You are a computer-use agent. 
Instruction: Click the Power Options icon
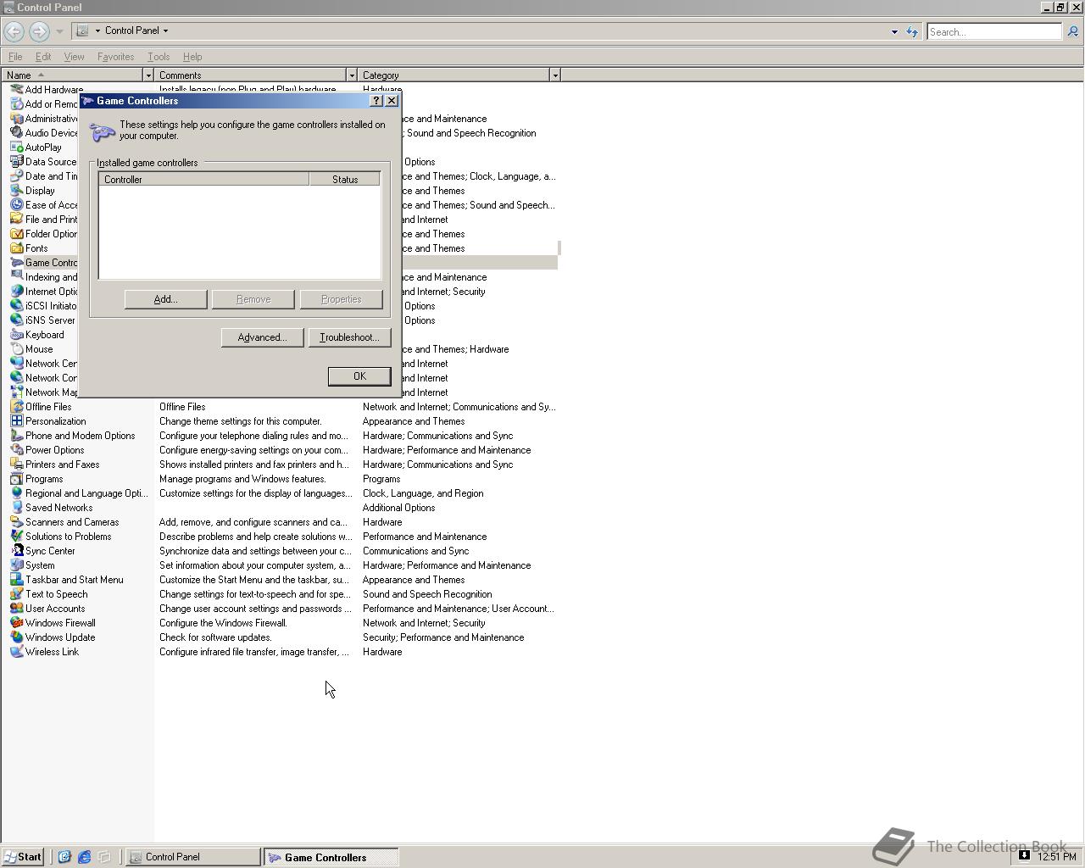16,450
